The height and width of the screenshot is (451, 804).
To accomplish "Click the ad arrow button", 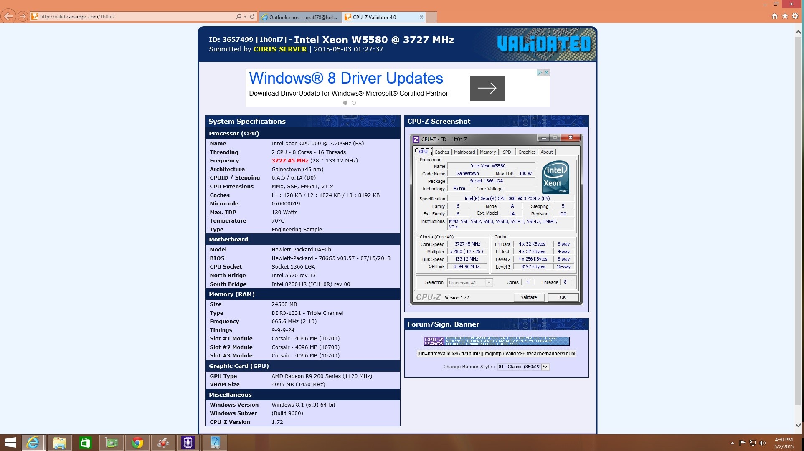I will pyautogui.click(x=487, y=88).
